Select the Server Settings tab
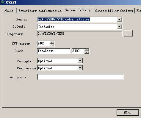The image size is (141, 118). [79, 10]
